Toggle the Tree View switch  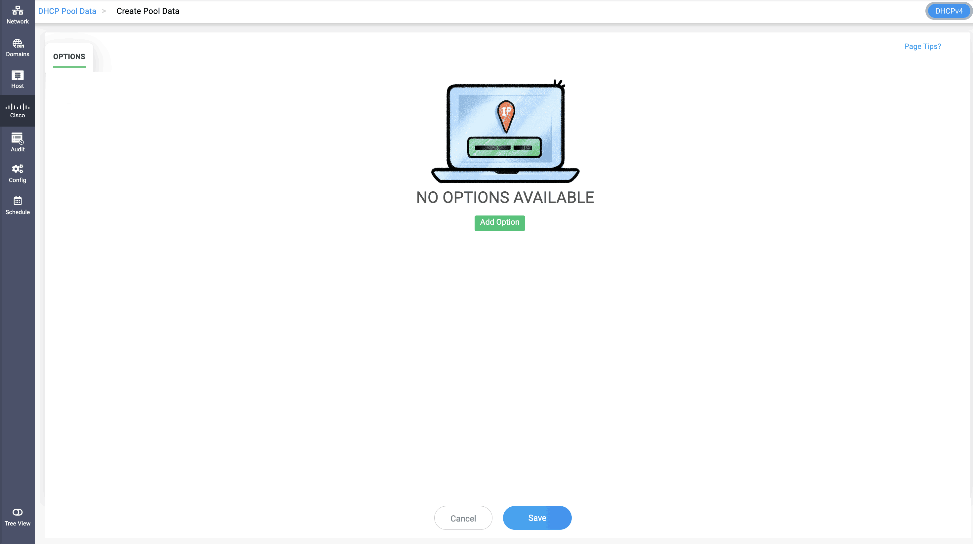point(18,512)
